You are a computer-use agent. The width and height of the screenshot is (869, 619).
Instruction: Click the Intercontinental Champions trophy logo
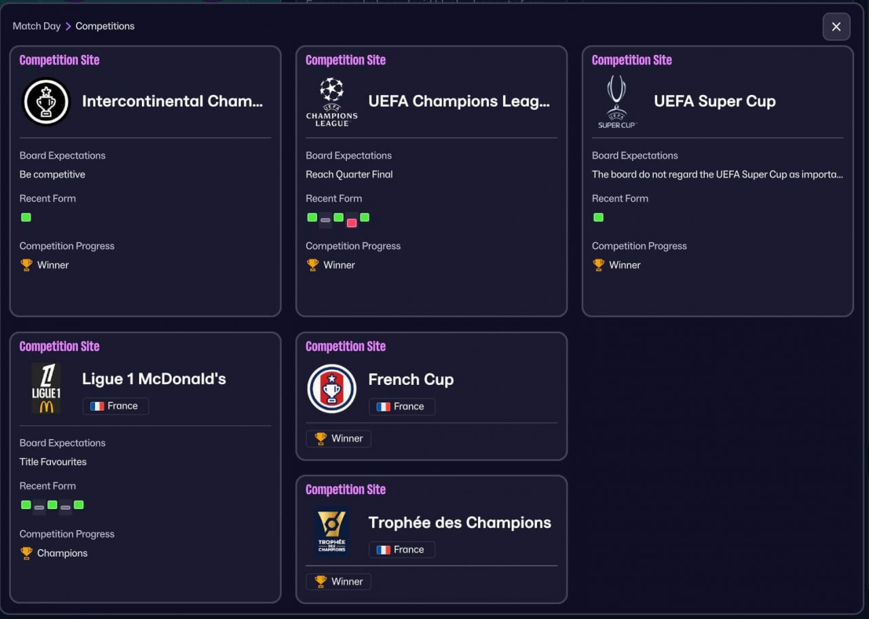tap(46, 102)
